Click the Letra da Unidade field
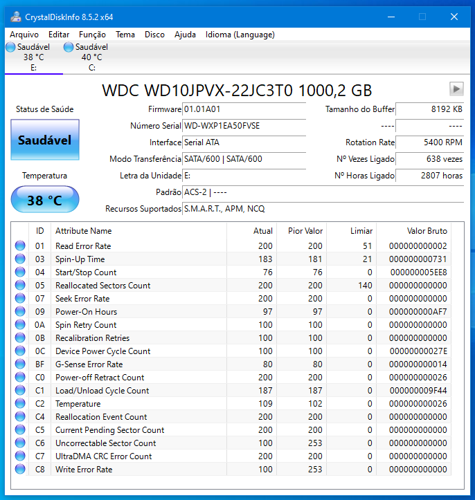This screenshot has height=500, width=475. point(244,176)
